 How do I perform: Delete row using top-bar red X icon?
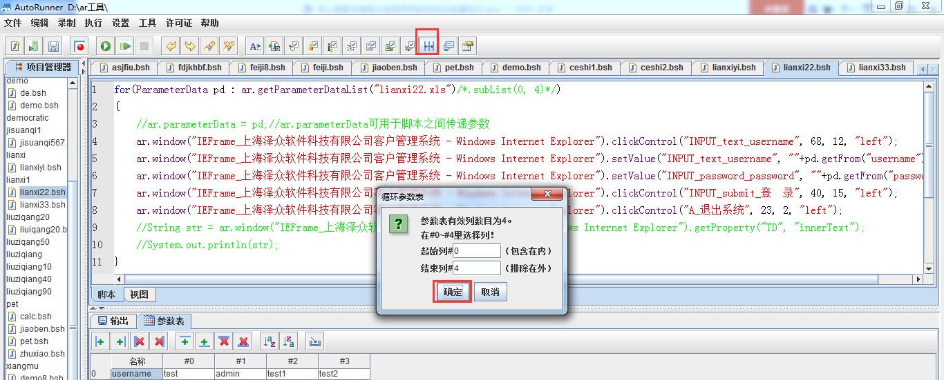(224, 341)
